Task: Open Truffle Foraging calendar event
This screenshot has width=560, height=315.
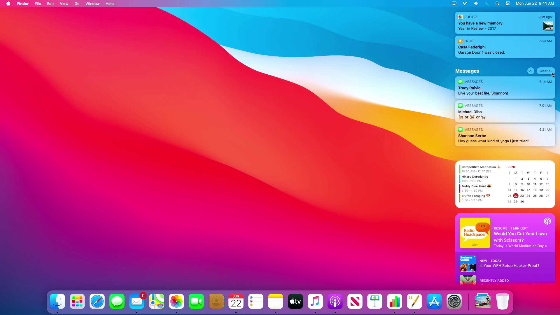Action: click(480, 198)
